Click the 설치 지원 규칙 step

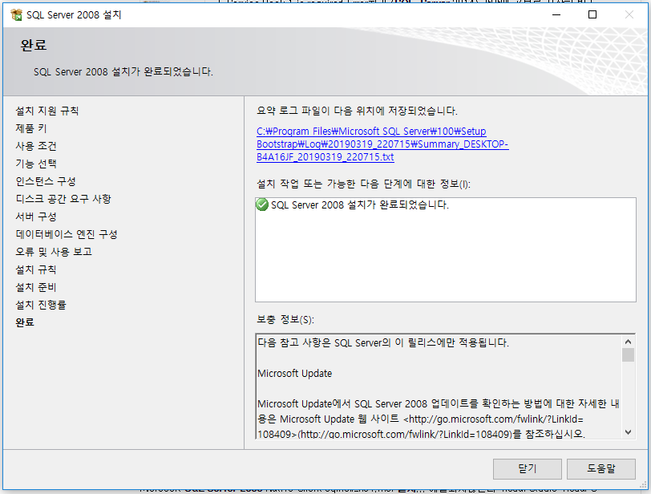point(47,111)
